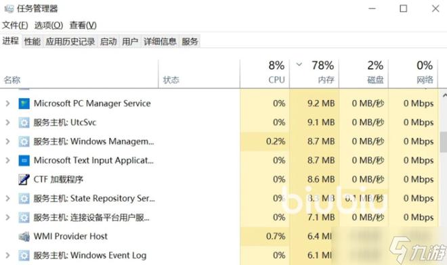Click gear icon of 服务主机: State Repository

point(24,199)
